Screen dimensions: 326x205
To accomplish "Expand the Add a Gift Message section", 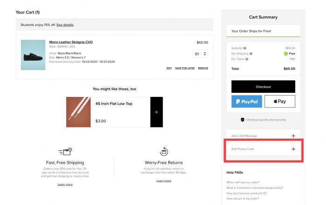I will tap(293, 136).
